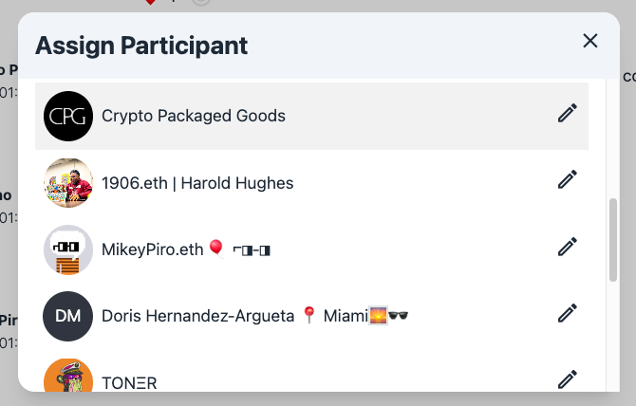636x406 pixels.
Task: Click the pencil icon for 1906.eth | Harold Hughes
Action: (x=568, y=180)
